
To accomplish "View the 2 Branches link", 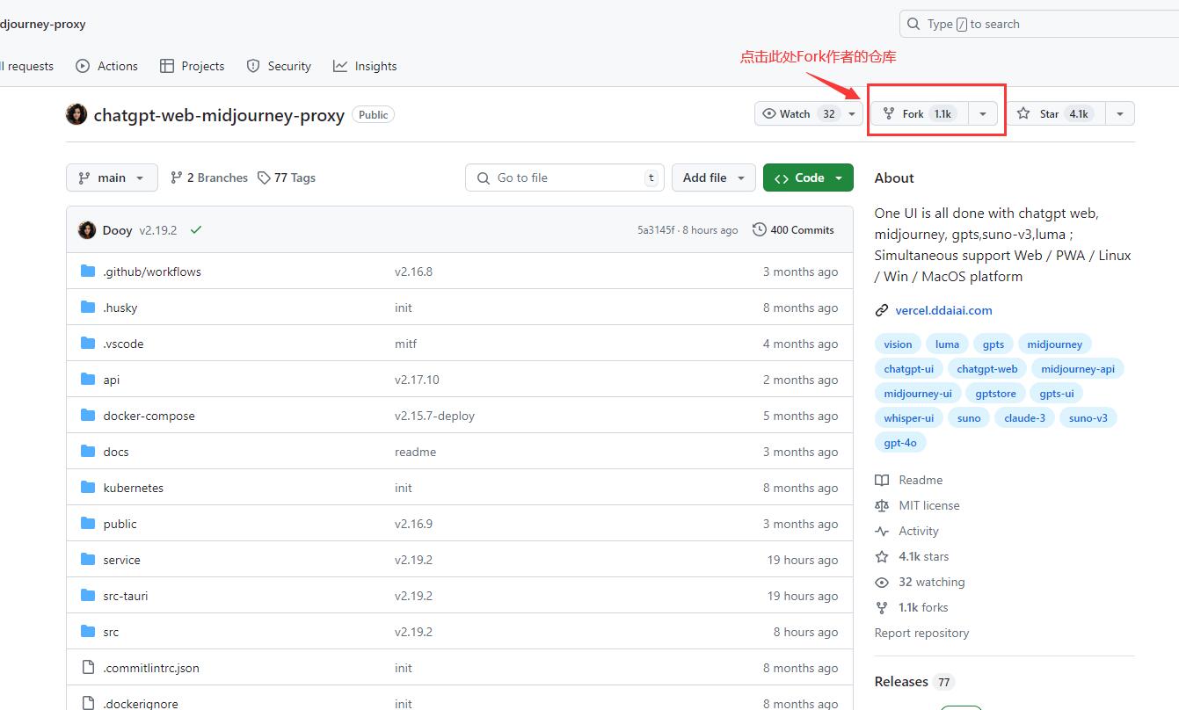I will [209, 177].
